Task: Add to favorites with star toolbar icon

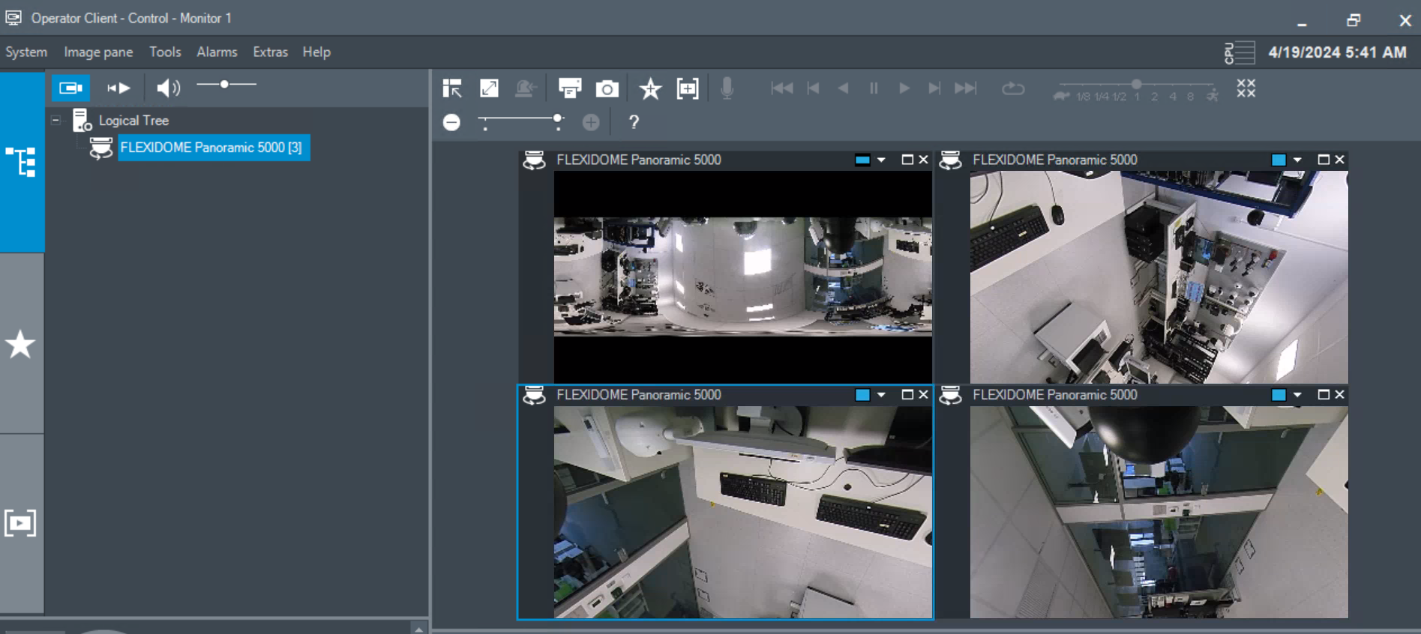Action: pyautogui.click(x=649, y=89)
